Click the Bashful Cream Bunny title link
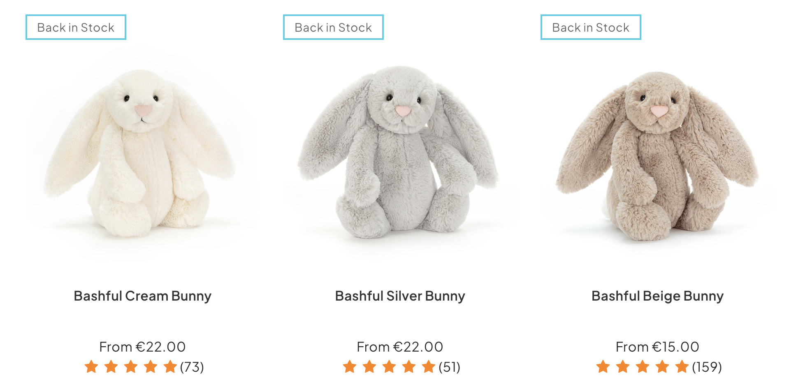The width and height of the screenshot is (789, 389). [x=142, y=296]
